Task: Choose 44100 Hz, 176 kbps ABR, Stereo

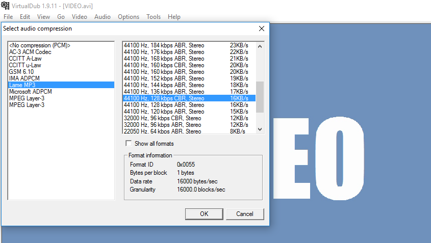Action: (189, 52)
